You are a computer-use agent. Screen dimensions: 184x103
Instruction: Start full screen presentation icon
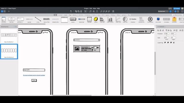coord(182,11)
